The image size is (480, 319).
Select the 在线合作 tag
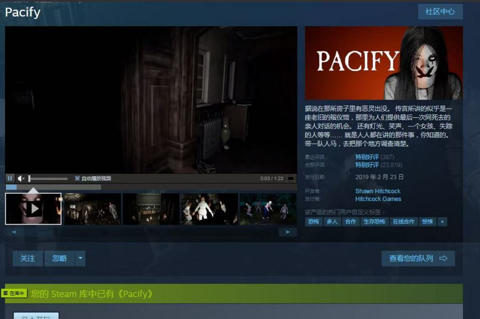coord(404,222)
